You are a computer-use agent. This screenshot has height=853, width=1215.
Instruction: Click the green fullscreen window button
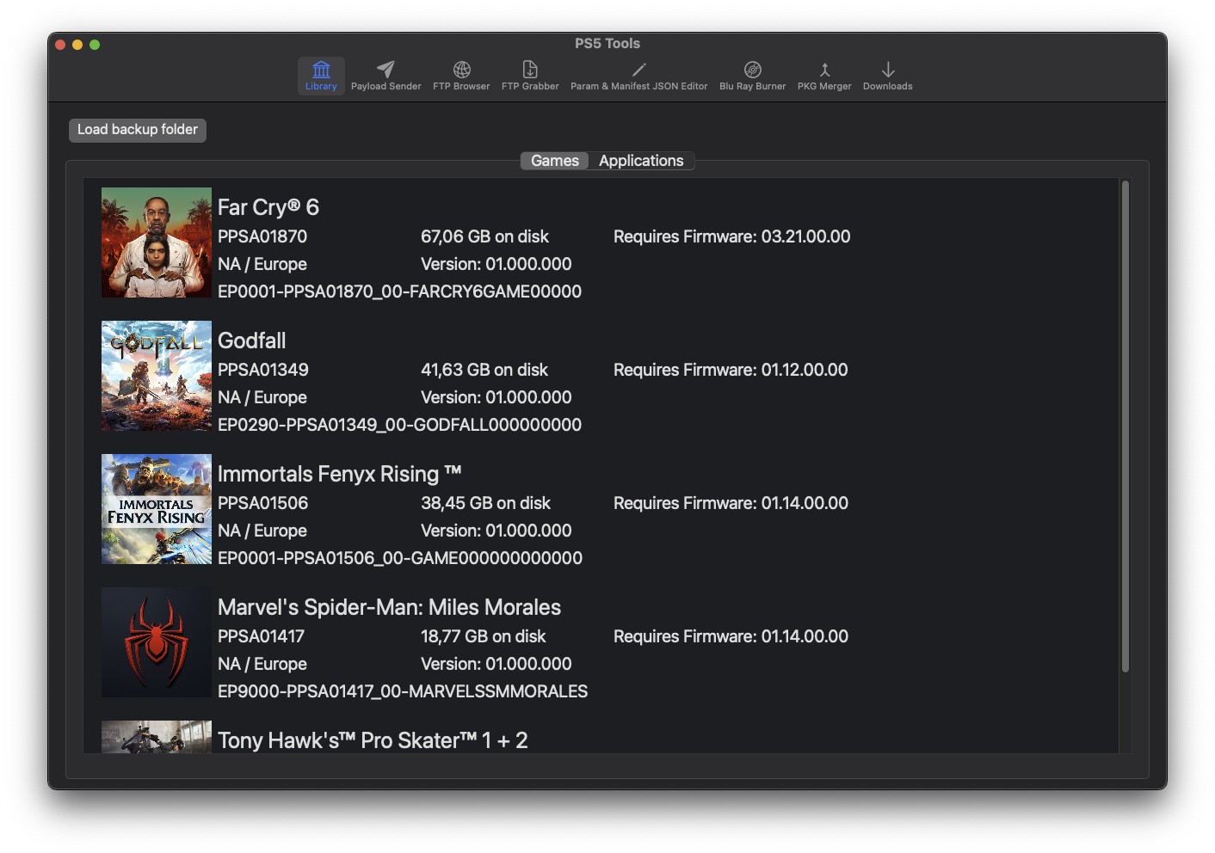click(95, 45)
